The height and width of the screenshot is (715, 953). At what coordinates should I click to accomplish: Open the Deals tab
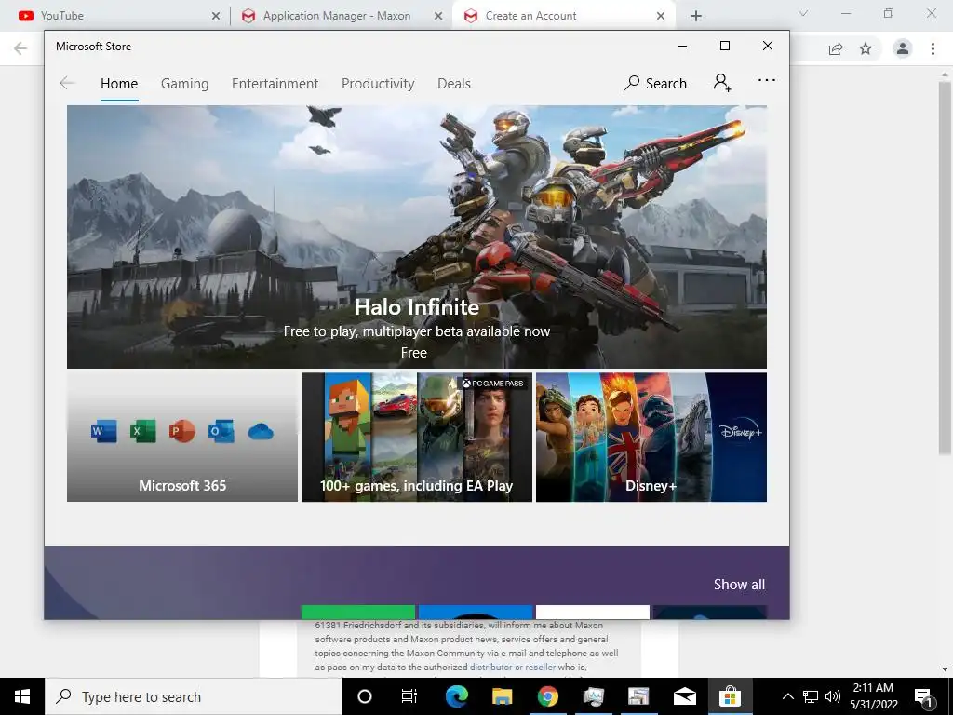(x=454, y=83)
